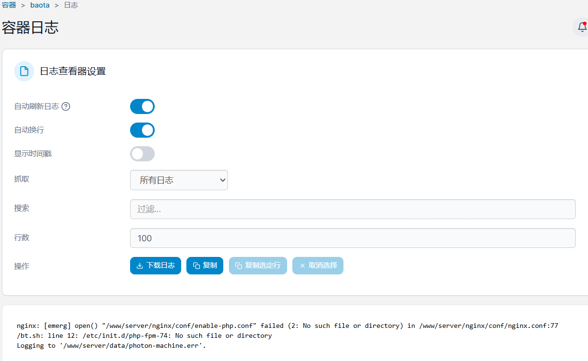This screenshot has height=361, width=588.
Task: Click the 行数 input showing 100
Action: [353, 238]
